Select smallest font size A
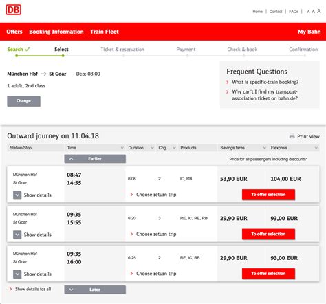Image resolution: width=326 pixels, height=304 pixels. [x=308, y=12]
